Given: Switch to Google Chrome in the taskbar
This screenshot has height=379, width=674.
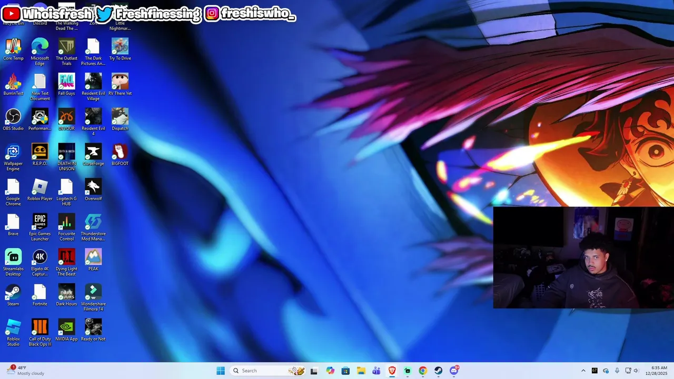Looking at the screenshot, I should pyautogui.click(x=423, y=371).
